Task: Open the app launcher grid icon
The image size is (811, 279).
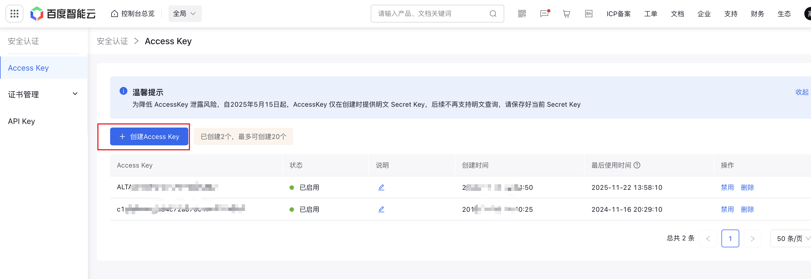Action: coord(14,14)
